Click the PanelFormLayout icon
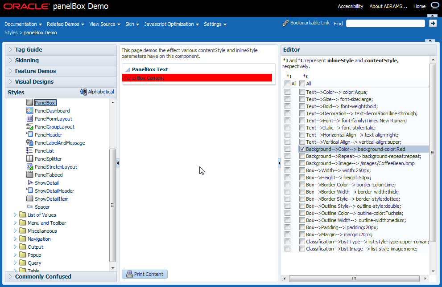The width and height of the screenshot is (442, 287). (x=29, y=118)
